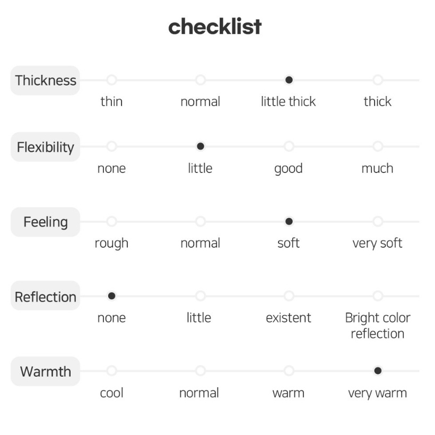Click the filled 'little thick' Thickness dot

coord(289,80)
